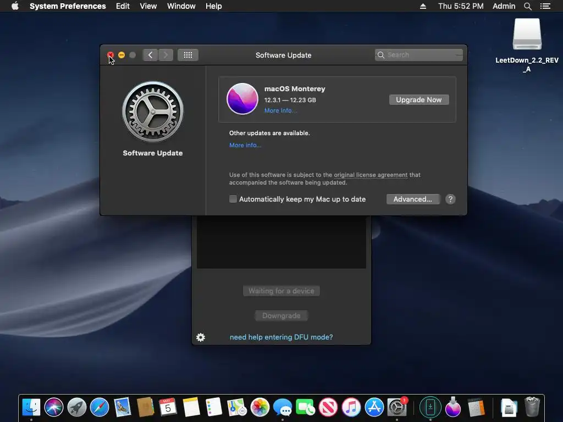Open Launchpad rocket icon in Dock
Screen dimensions: 563x422
pos(77,407)
